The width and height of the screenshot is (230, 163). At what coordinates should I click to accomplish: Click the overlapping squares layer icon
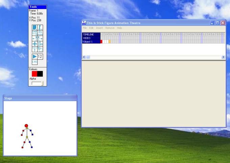pos(40,50)
